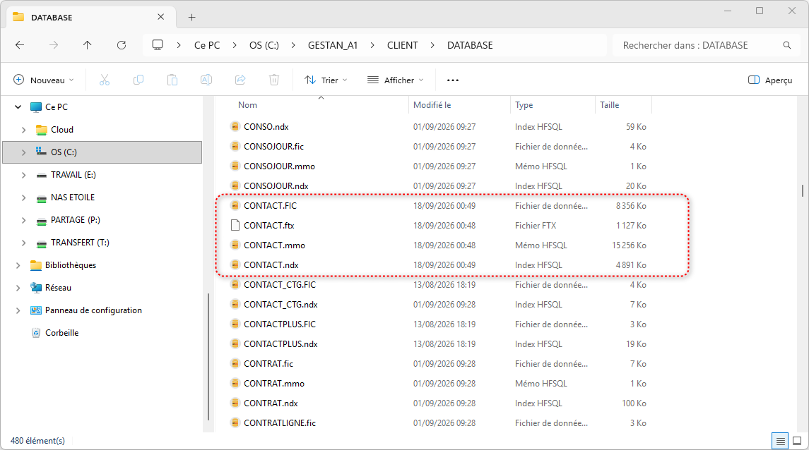Click the Paste clipboard icon
Screen dimensions: 809x450
click(x=172, y=80)
